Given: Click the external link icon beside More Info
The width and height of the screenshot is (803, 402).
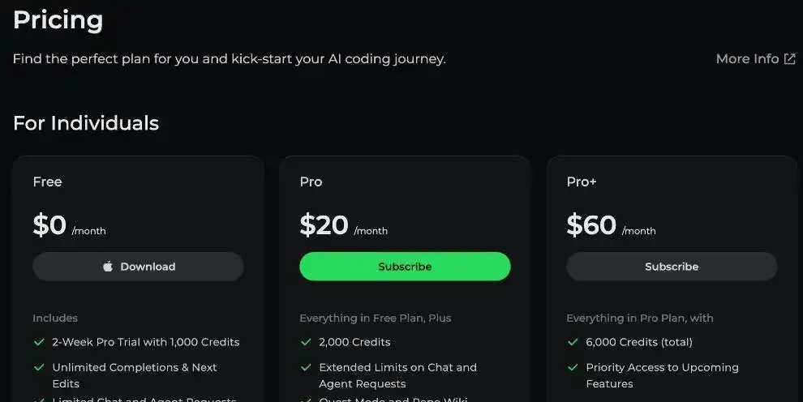Looking at the screenshot, I should pos(789,58).
